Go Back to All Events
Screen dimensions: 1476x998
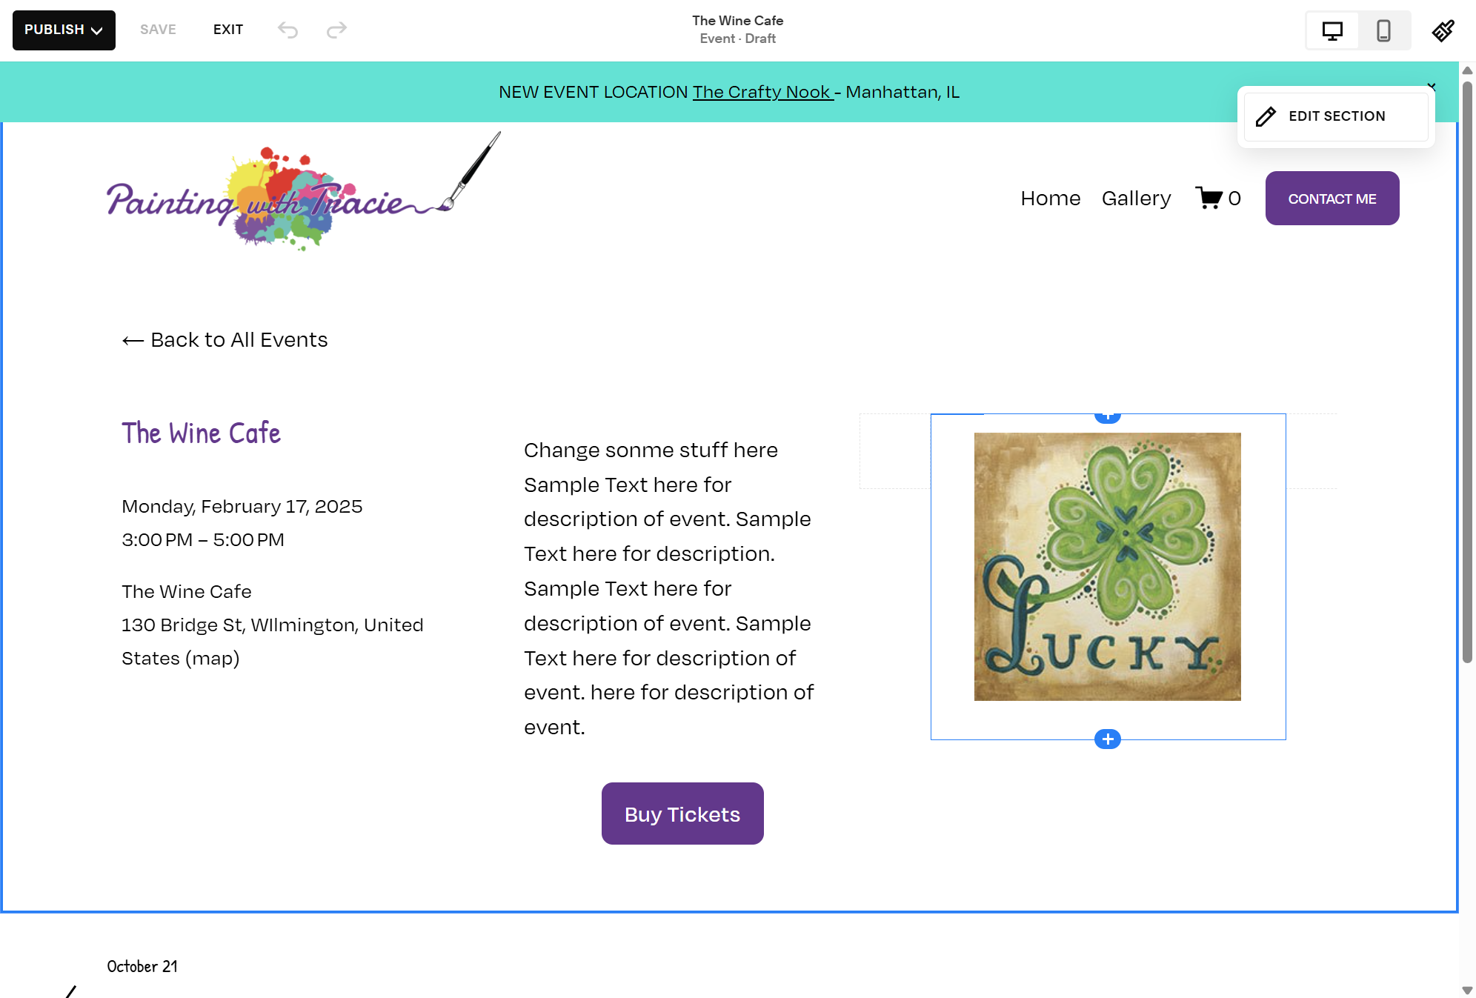[225, 340]
